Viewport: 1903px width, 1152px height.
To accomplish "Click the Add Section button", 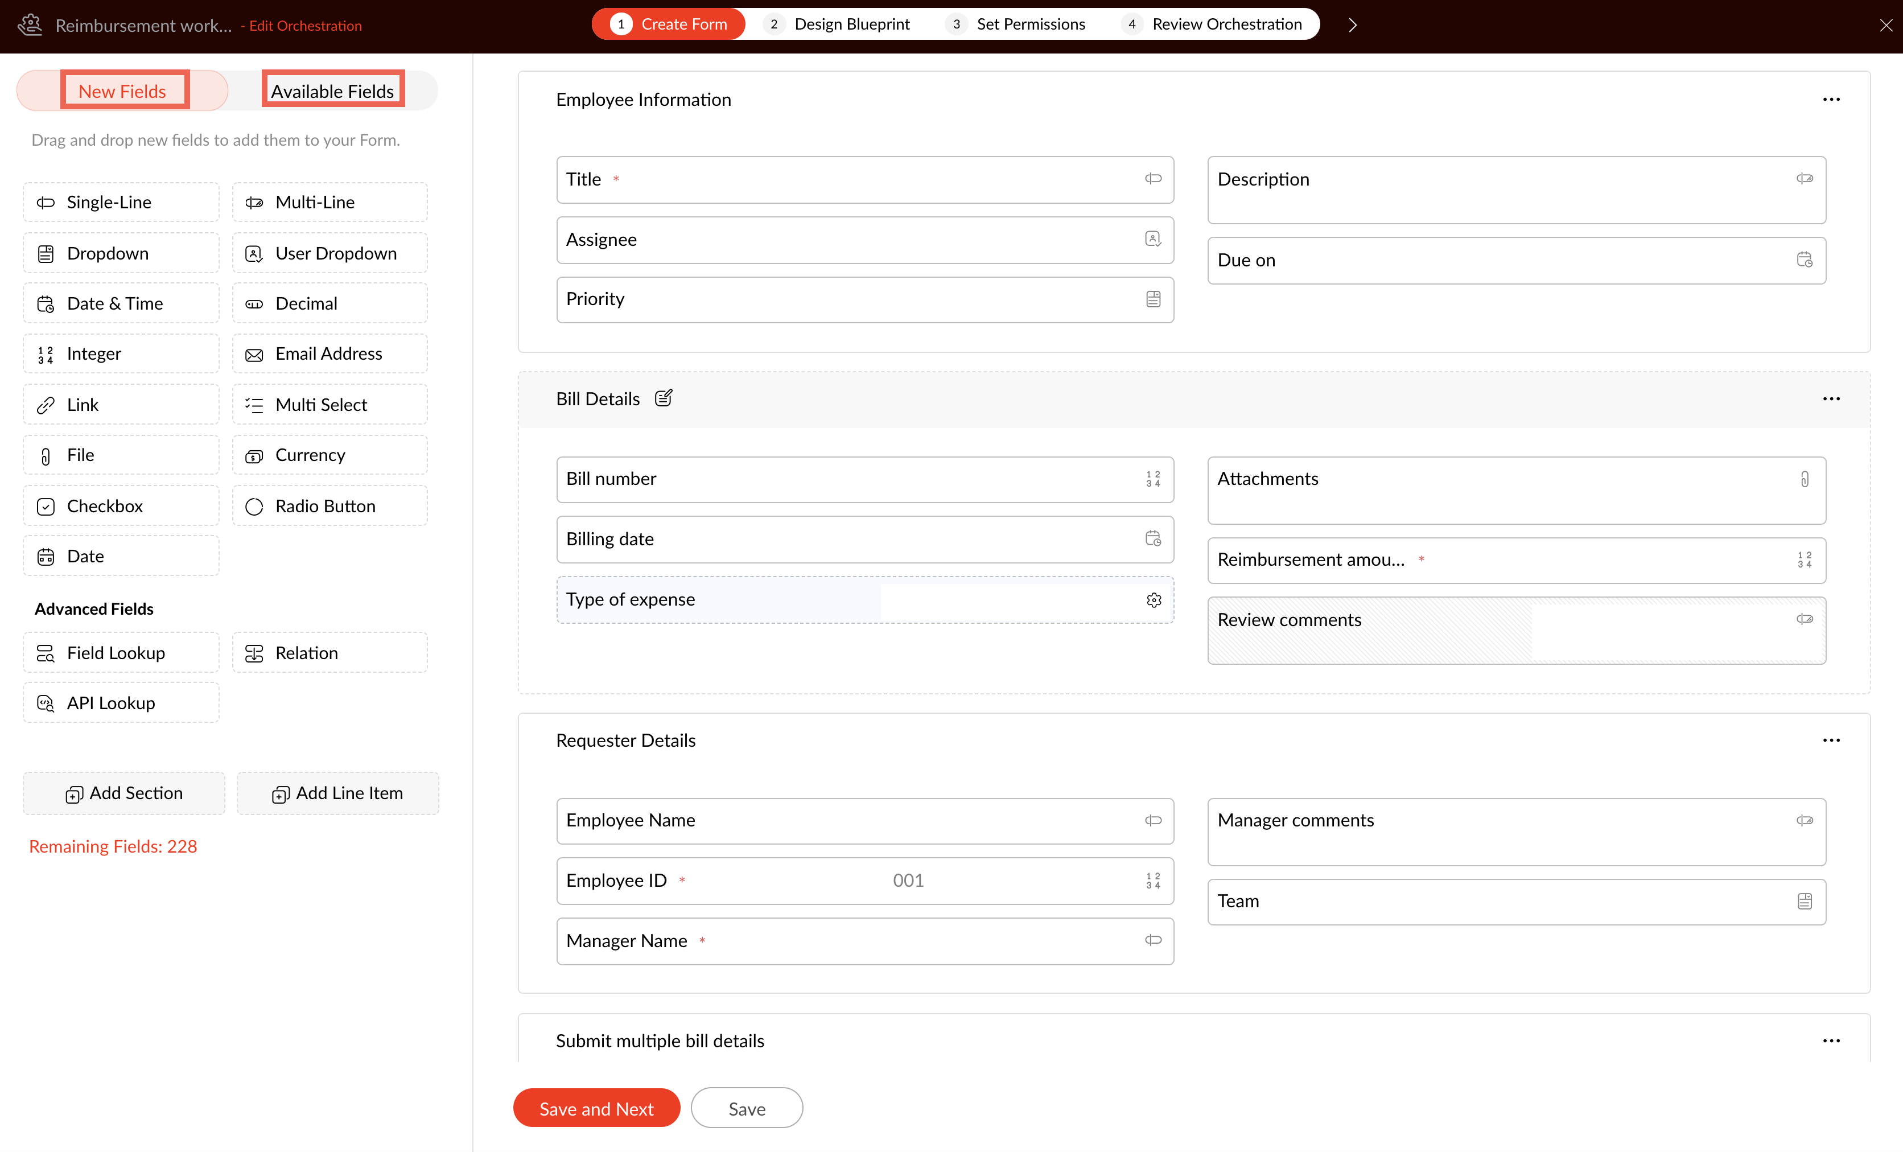I will pos(123,793).
